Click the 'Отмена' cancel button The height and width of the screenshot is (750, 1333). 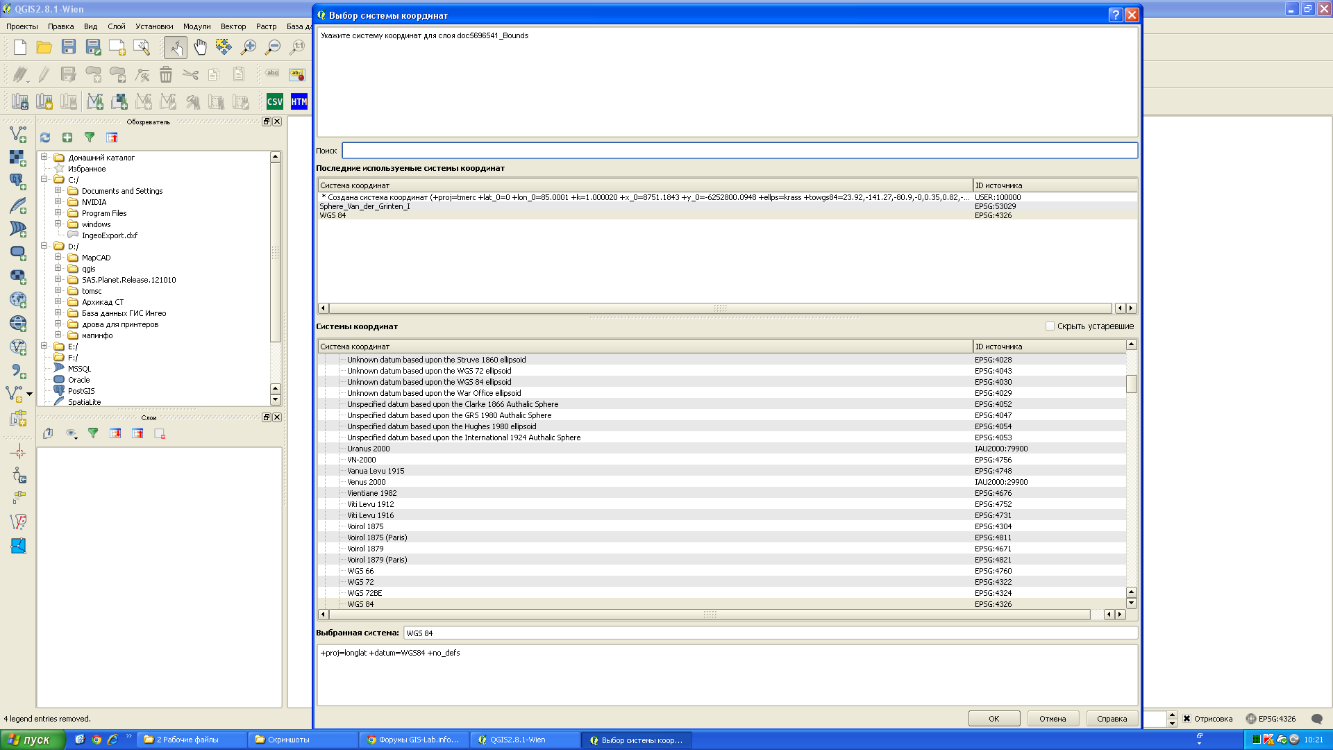(1053, 719)
